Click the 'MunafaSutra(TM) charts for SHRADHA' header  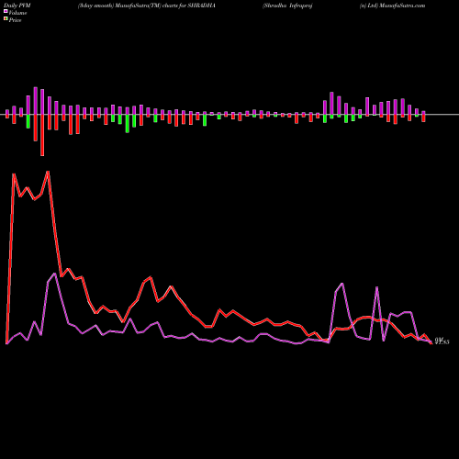[x=165, y=6]
